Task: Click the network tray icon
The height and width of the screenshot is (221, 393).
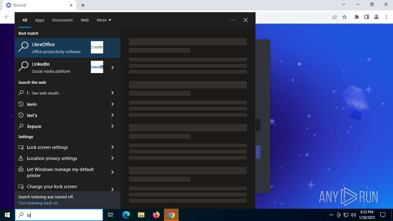Action: click(346, 215)
